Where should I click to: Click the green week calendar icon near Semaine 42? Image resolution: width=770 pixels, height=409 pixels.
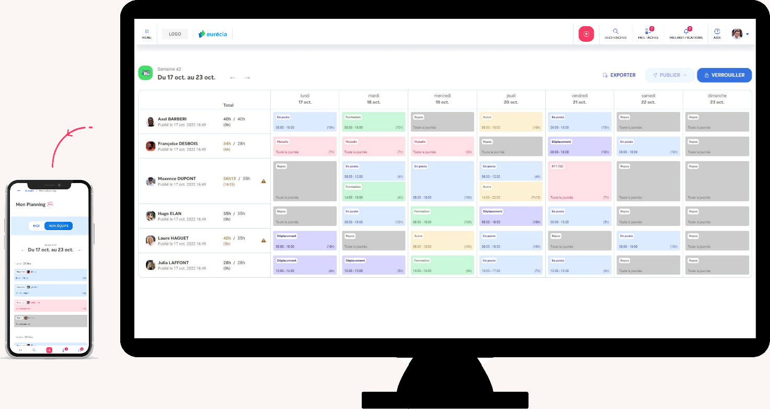145,73
